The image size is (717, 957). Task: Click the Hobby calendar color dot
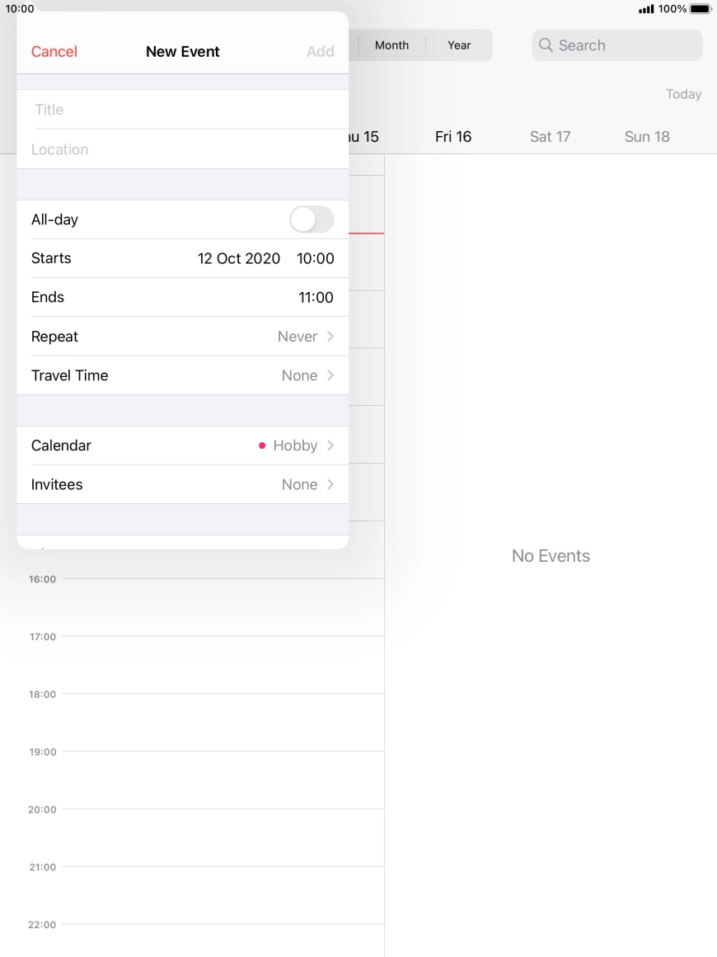[262, 445]
